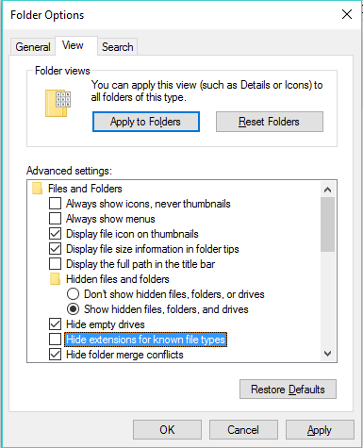Click the Advanced settings scrollbar thumb
The width and height of the screenshot is (363, 448).
click(327, 224)
